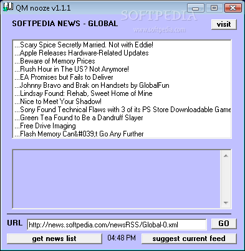This screenshot has width=245, height=251.
Task: Click the get news list button
Action: pyautogui.click(x=54, y=239)
